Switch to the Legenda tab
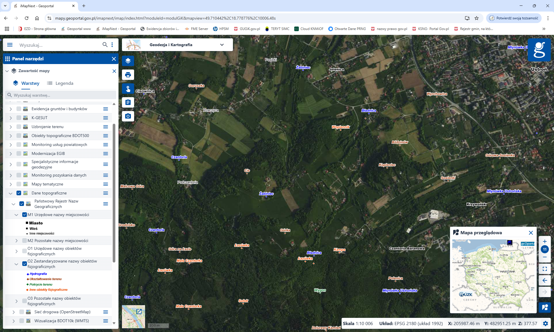554x332 pixels. 60,83
